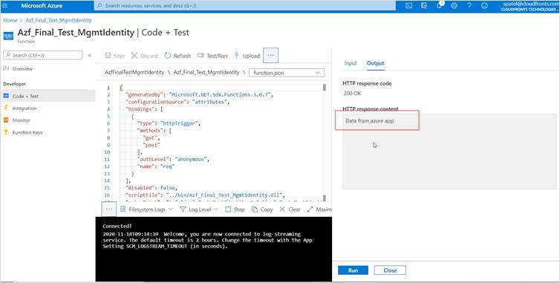Open the Filesystem Logs dropdown
The image size is (560, 283).
[147, 209]
